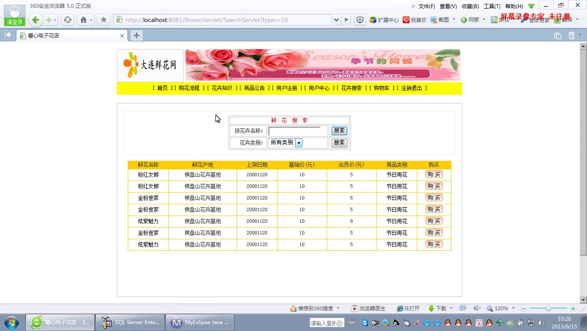Open the 网银 toolbar item
Viewport: 587px width, 331px height.
point(470,20)
